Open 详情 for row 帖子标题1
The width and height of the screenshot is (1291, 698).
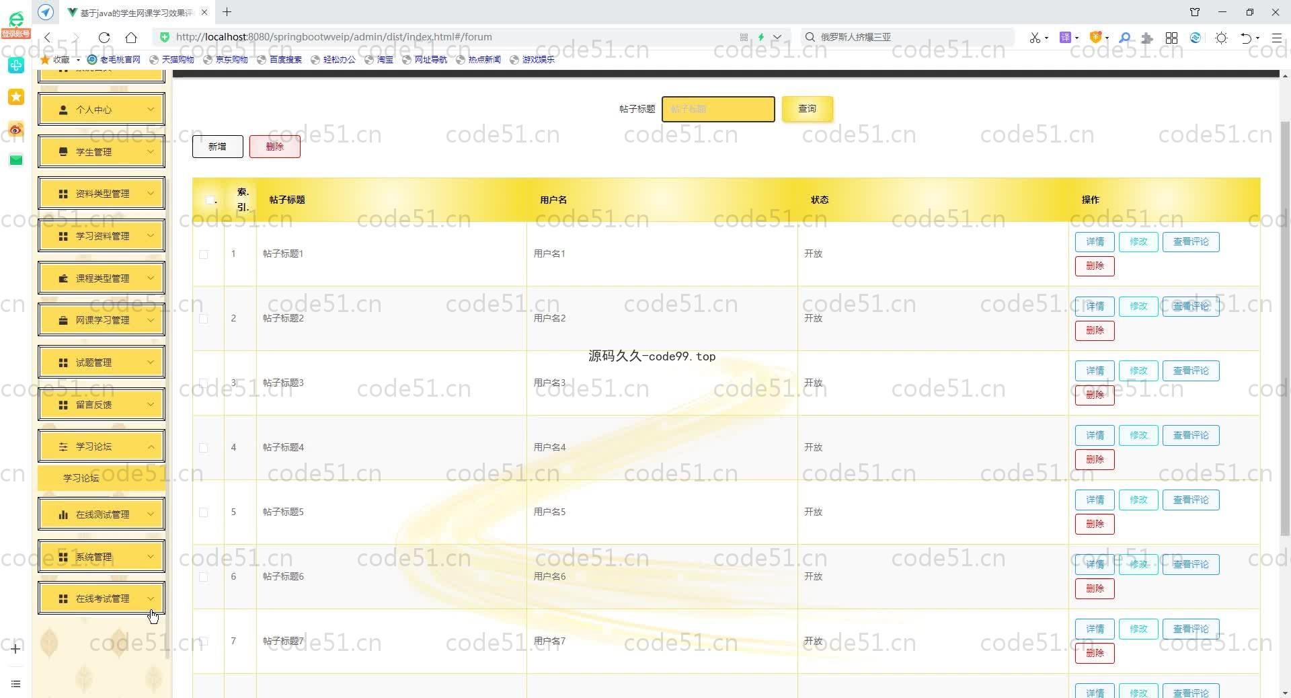point(1095,242)
